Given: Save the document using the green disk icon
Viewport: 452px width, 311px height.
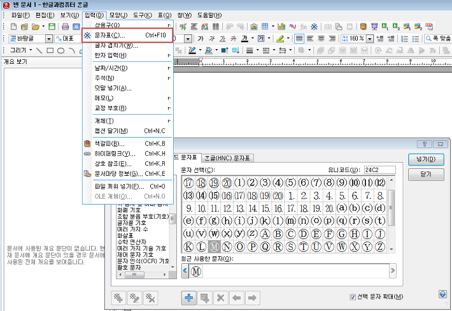Looking at the screenshot, I should coord(52,27).
